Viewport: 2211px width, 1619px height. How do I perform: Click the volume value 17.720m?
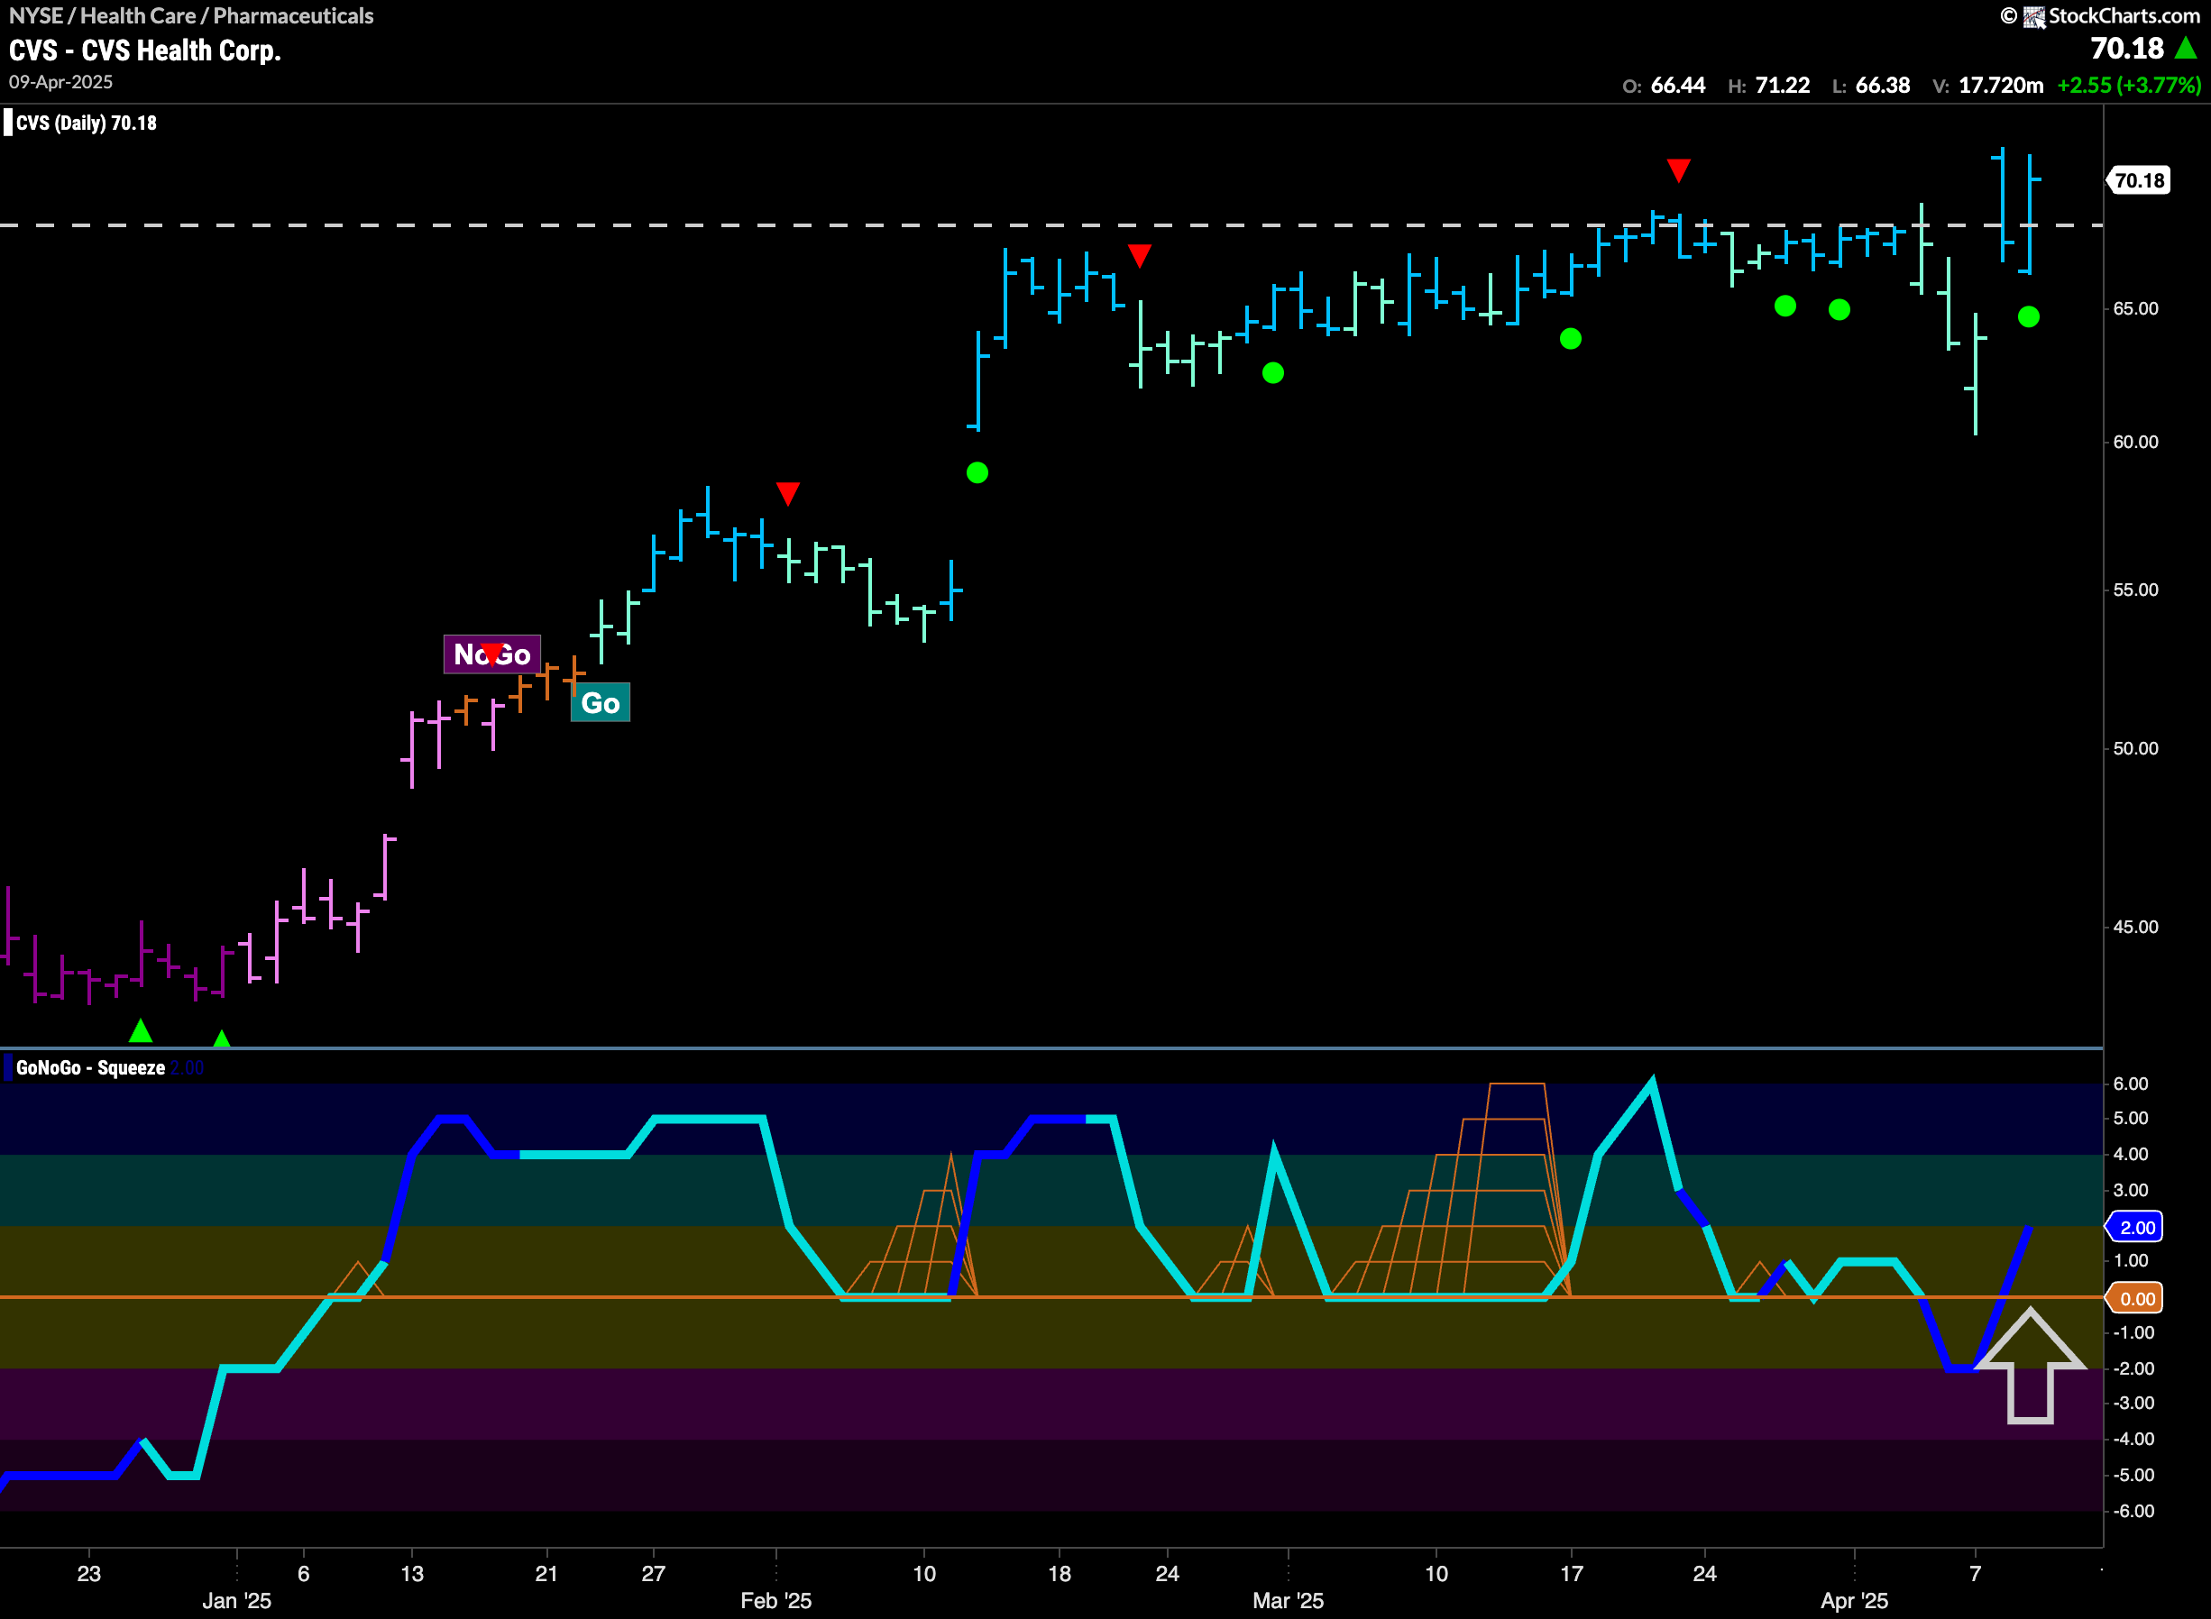(x=2000, y=86)
